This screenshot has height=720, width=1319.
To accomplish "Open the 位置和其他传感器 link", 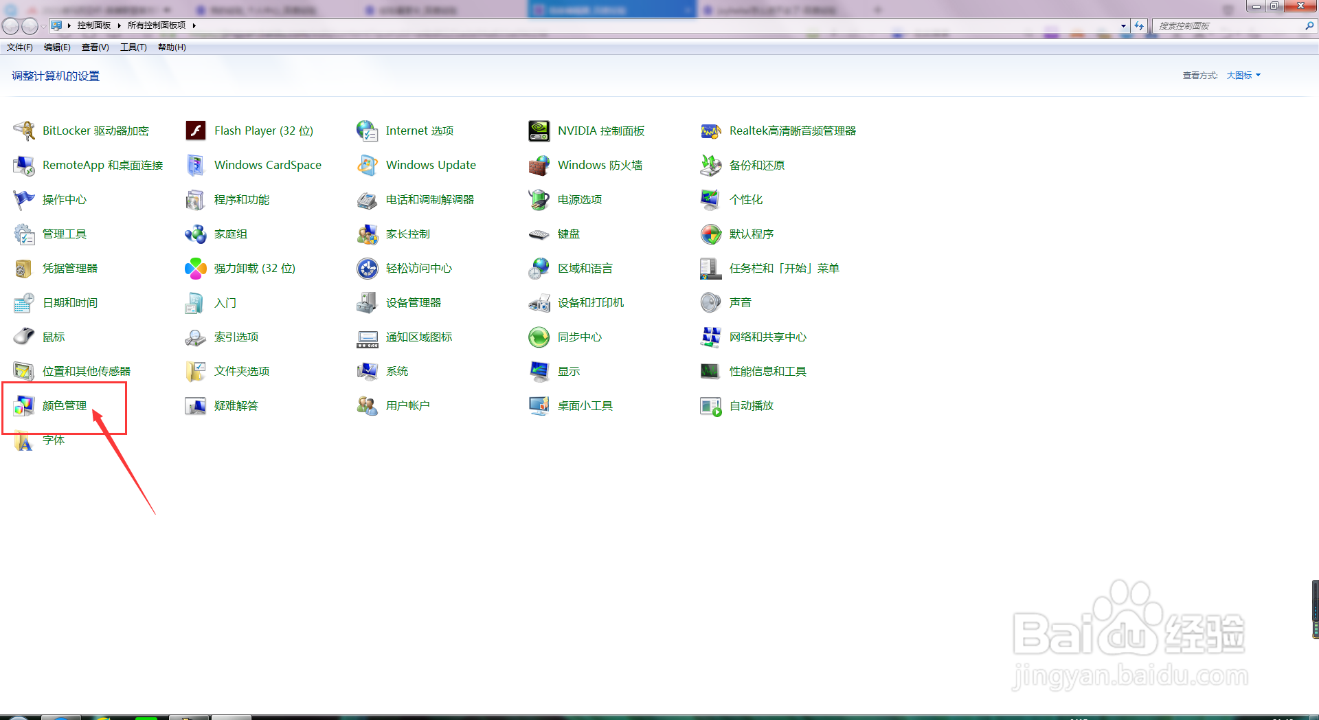I will coord(87,371).
